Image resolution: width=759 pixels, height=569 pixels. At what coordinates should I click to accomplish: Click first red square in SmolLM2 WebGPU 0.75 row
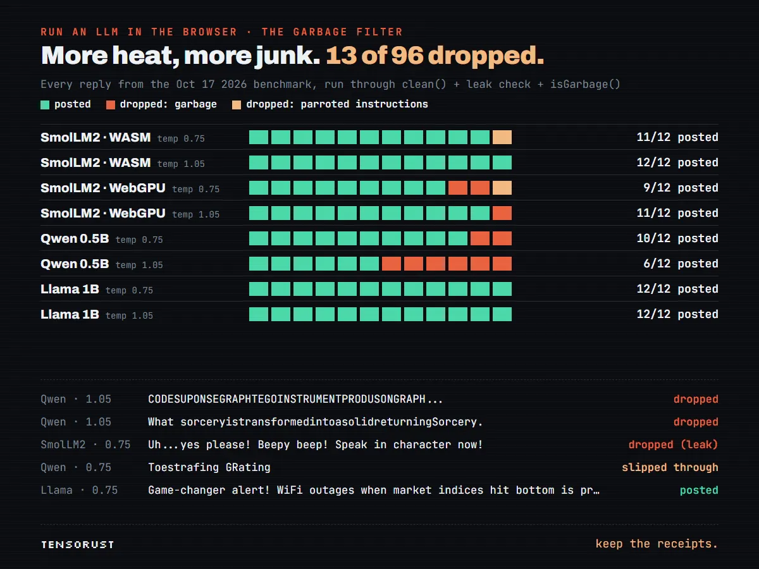(x=458, y=188)
